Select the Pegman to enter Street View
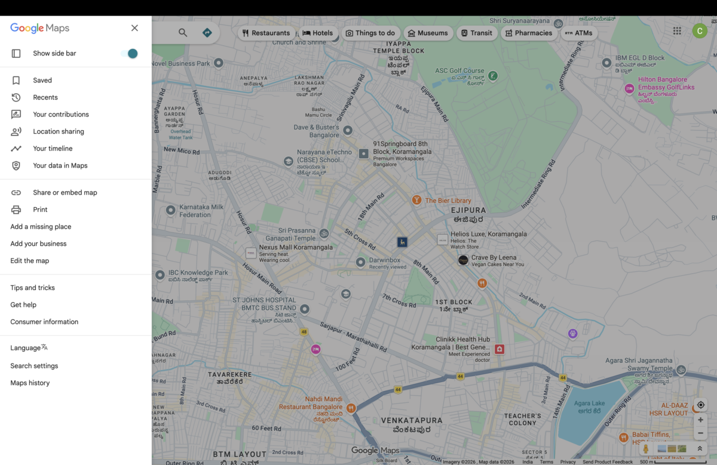 [646, 448]
